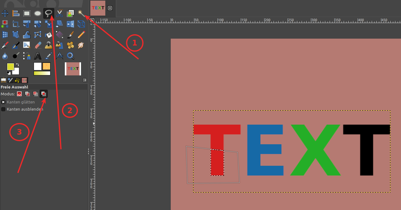Select the Cage Transform tool
The width and height of the screenshot is (401, 210).
point(38,35)
